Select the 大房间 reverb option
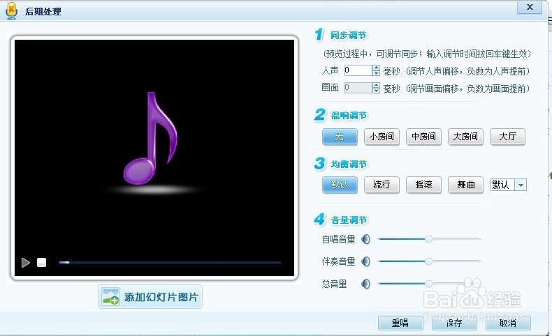 coord(465,137)
